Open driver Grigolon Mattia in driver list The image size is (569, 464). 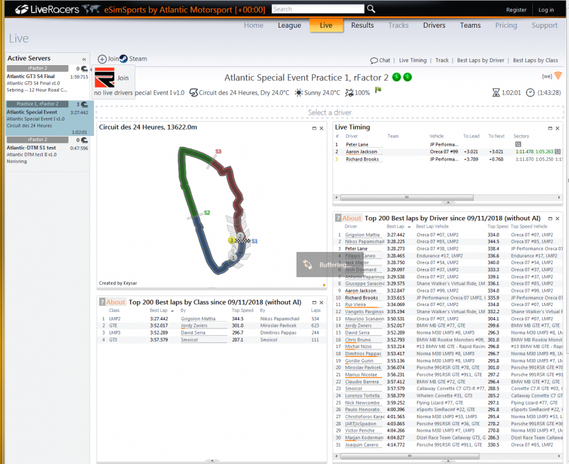(362, 235)
